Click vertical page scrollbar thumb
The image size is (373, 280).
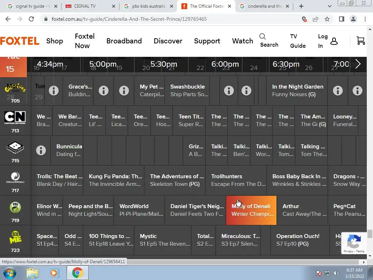click(x=370, y=234)
